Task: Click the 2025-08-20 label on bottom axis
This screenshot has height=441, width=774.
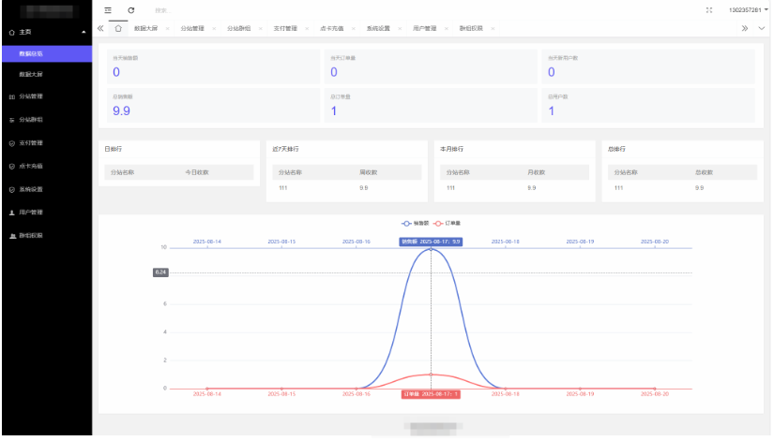Action: (x=655, y=394)
